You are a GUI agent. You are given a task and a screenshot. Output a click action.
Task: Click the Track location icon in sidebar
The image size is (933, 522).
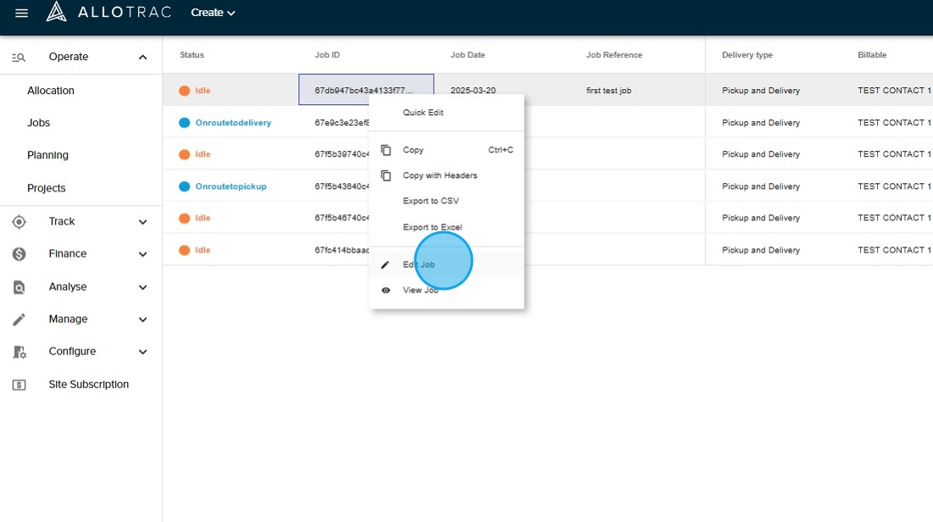point(19,222)
